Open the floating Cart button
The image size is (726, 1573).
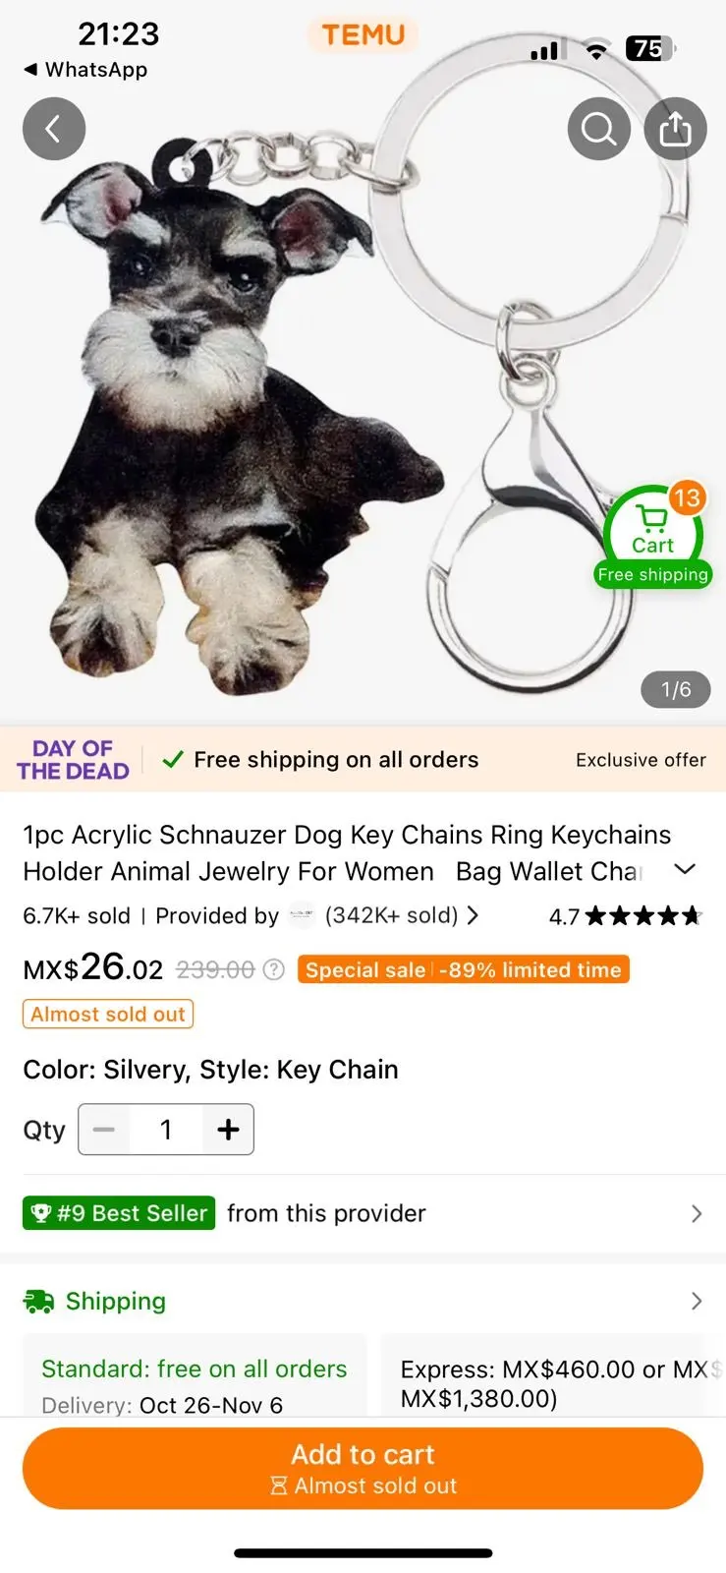click(653, 537)
